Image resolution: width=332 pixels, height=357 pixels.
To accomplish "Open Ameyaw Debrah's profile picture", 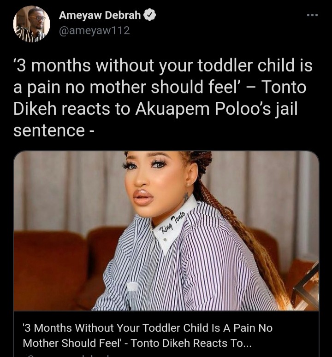I will [31, 24].
